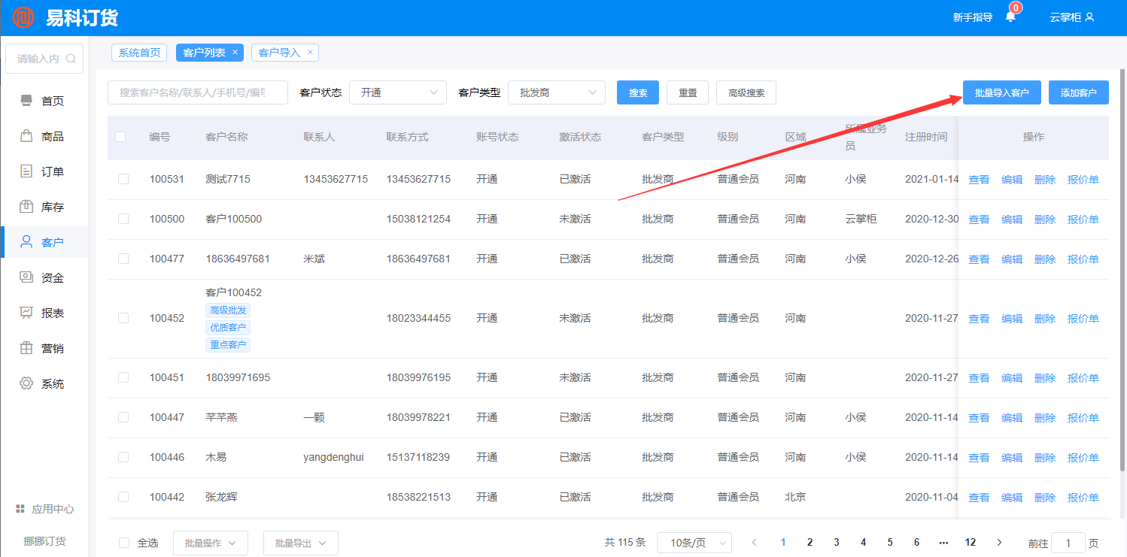
Task: Open 高级搜索 options
Action: (x=746, y=92)
